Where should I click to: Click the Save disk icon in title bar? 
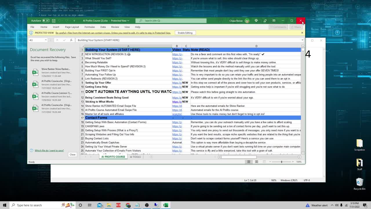(x=54, y=21)
